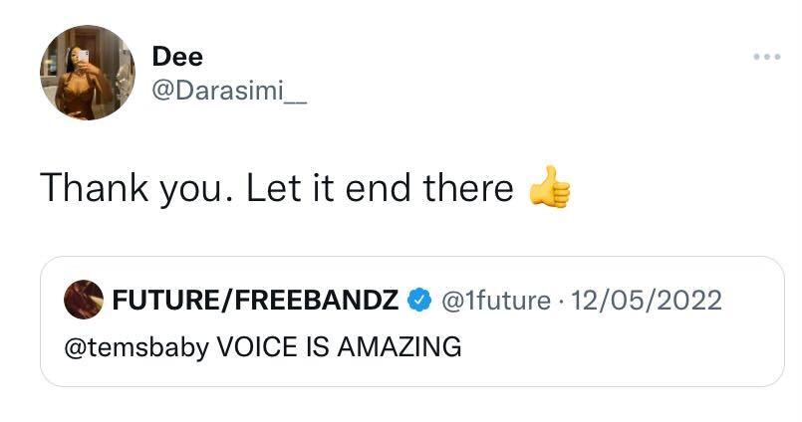The height and width of the screenshot is (422, 802).
Task: Open Dee's profile picture
Action: pyautogui.click(x=87, y=73)
